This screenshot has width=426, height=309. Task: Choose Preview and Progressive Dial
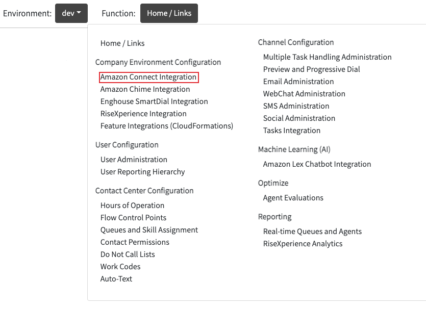[x=311, y=69]
